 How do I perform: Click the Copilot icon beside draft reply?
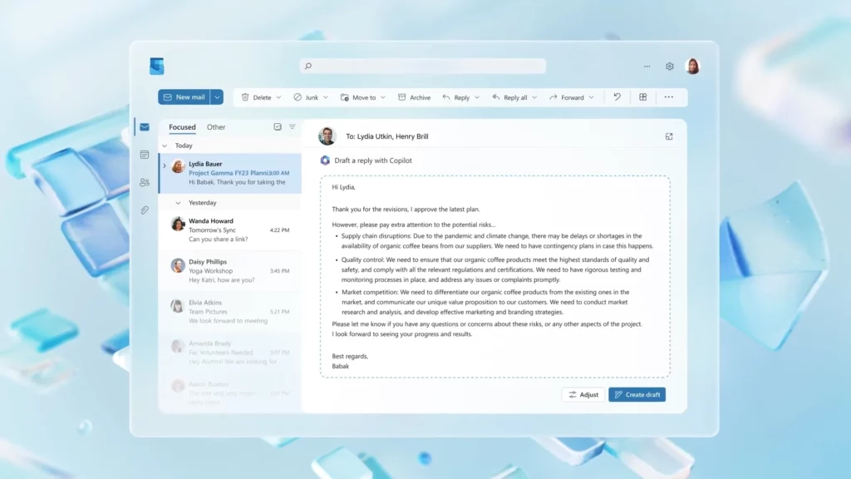[325, 160]
